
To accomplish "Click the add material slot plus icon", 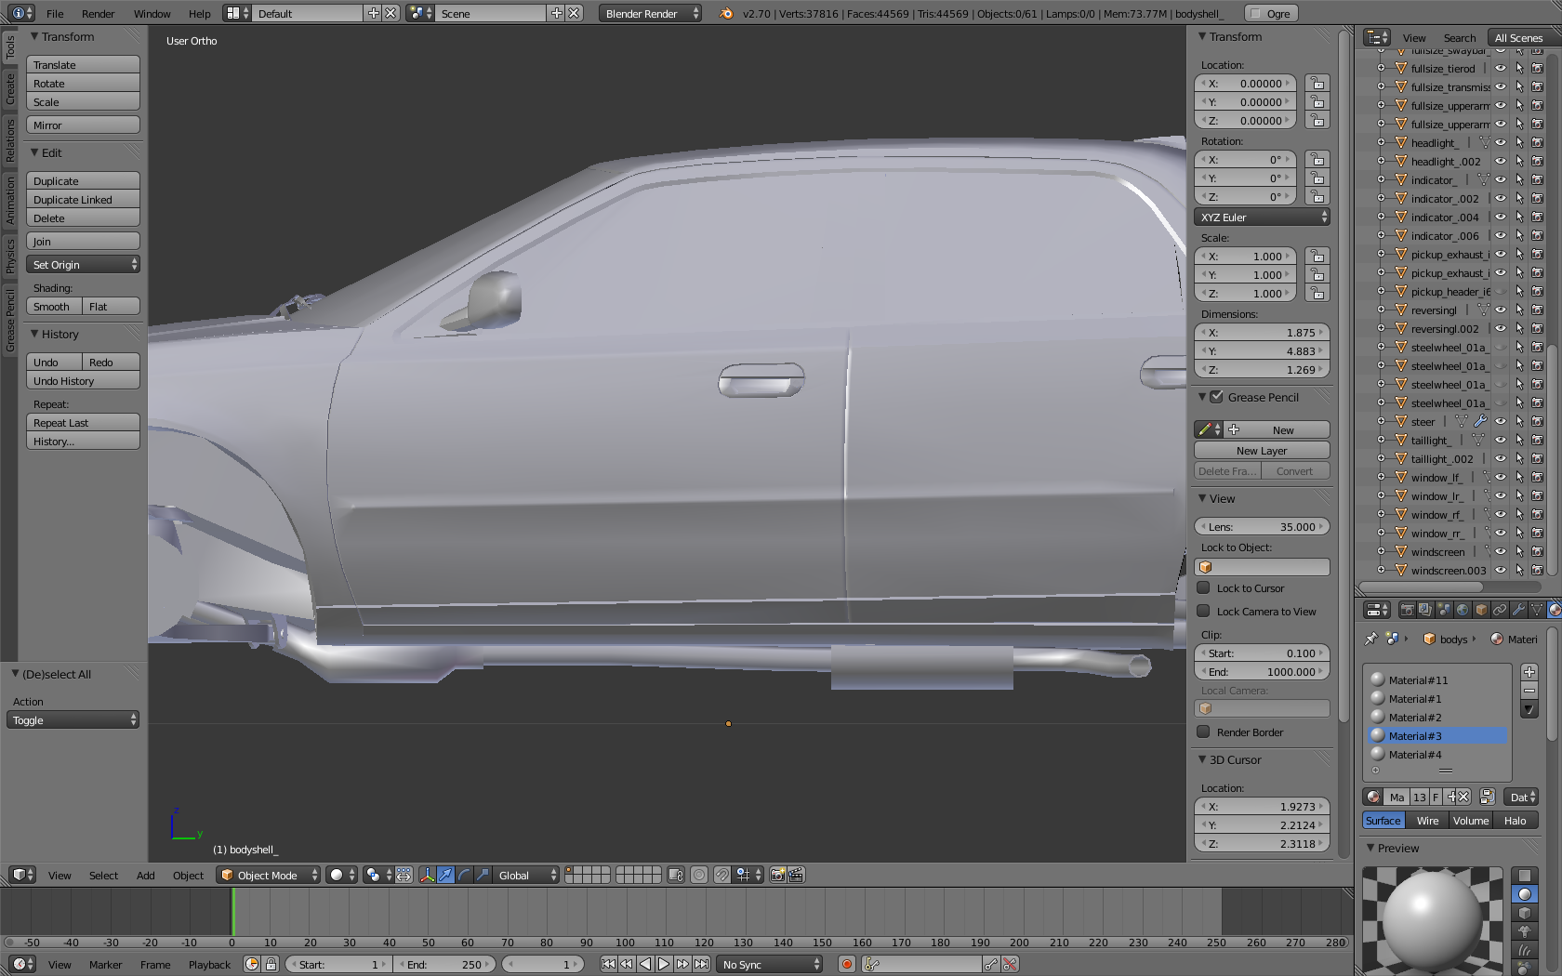I will [x=1529, y=672].
